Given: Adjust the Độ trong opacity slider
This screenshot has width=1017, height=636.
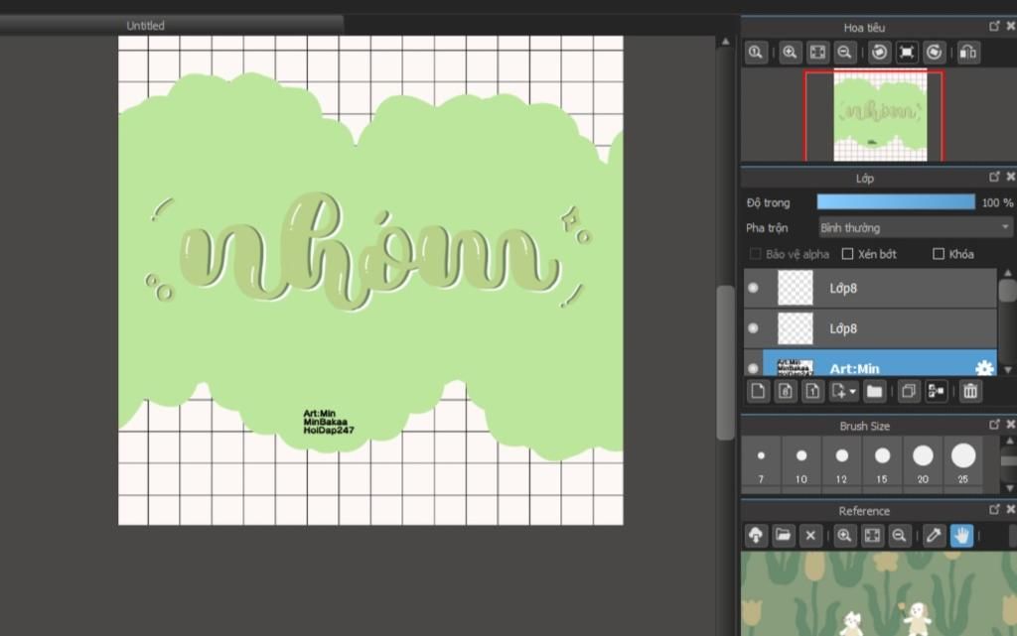Looking at the screenshot, I should (x=896, y=202).
